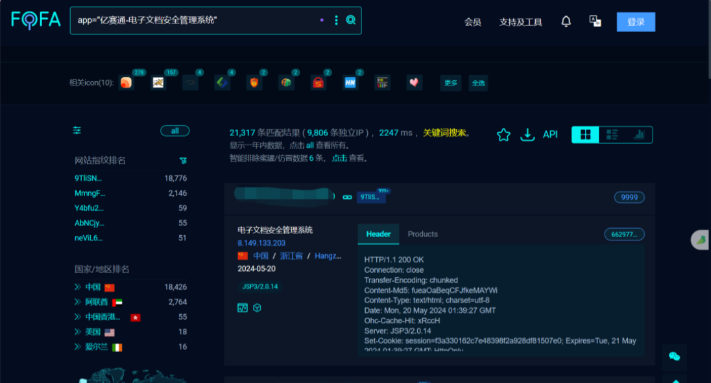Click the all link to view all data

(309, 145)
